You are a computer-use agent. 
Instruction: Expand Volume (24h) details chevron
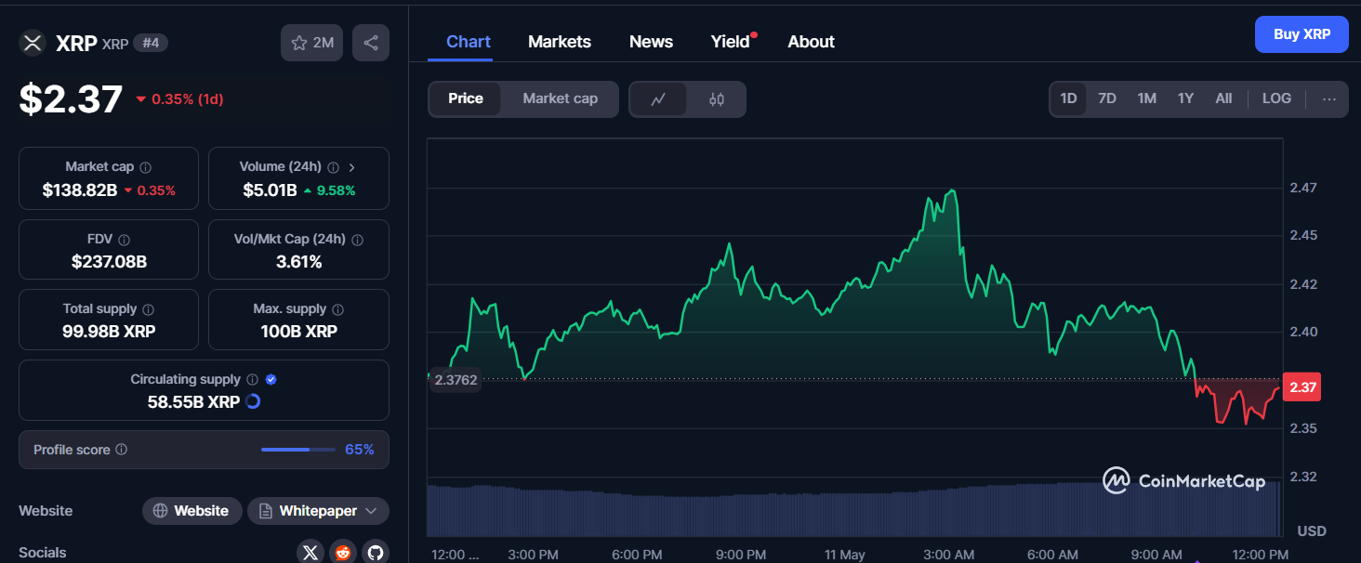[351, 167]
